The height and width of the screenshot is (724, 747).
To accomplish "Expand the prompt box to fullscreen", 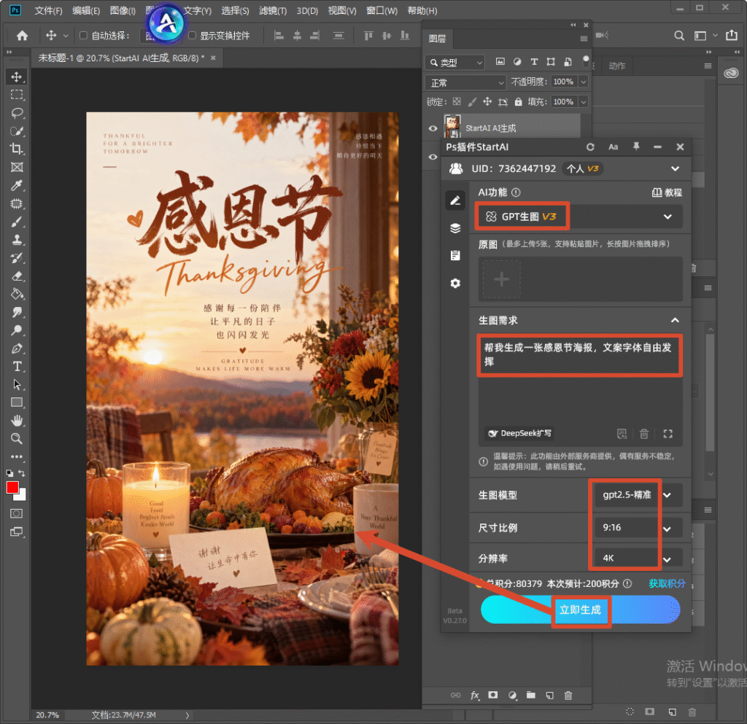I will 668,434.
